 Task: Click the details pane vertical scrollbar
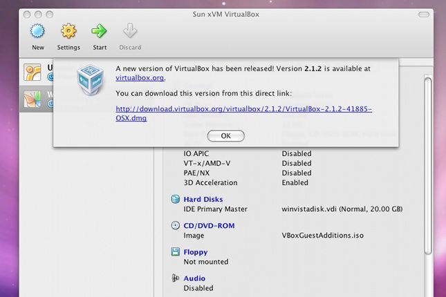pyautogui.click(x=428, y=165)
